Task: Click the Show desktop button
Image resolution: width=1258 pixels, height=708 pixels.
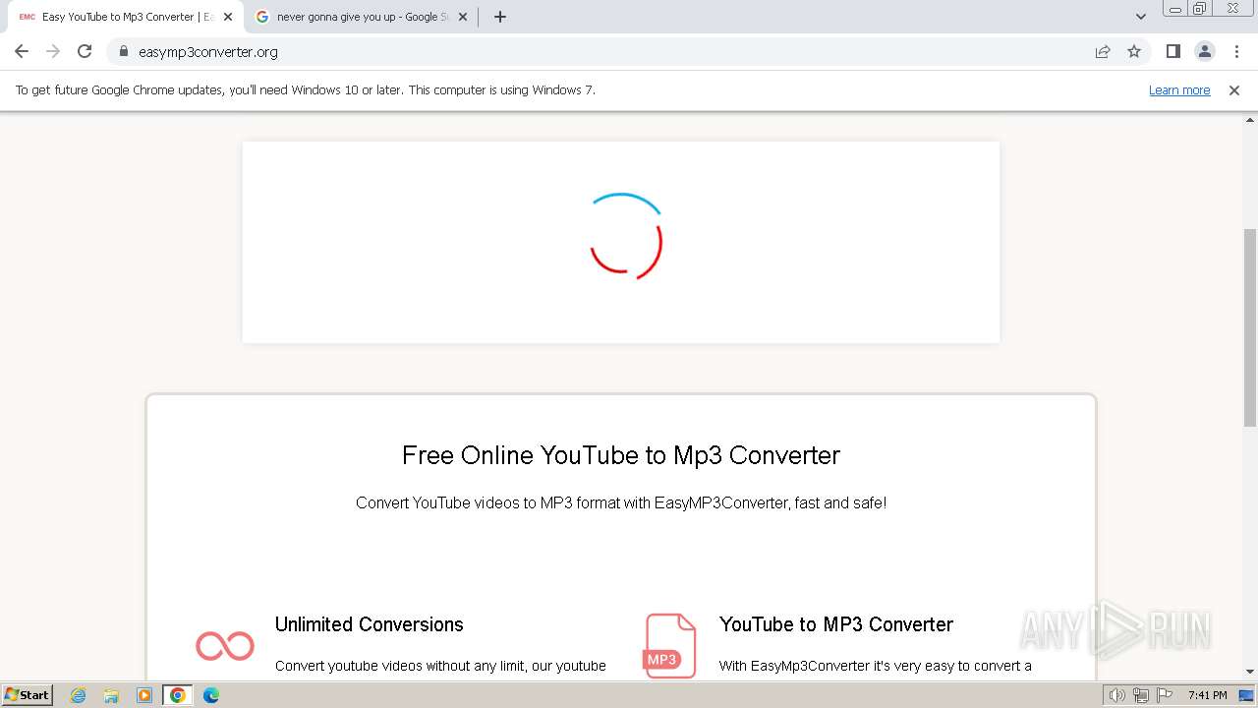Action: (x=1247, y=695)
